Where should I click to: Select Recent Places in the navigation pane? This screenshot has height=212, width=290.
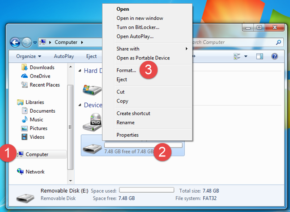tap(41, 85)
